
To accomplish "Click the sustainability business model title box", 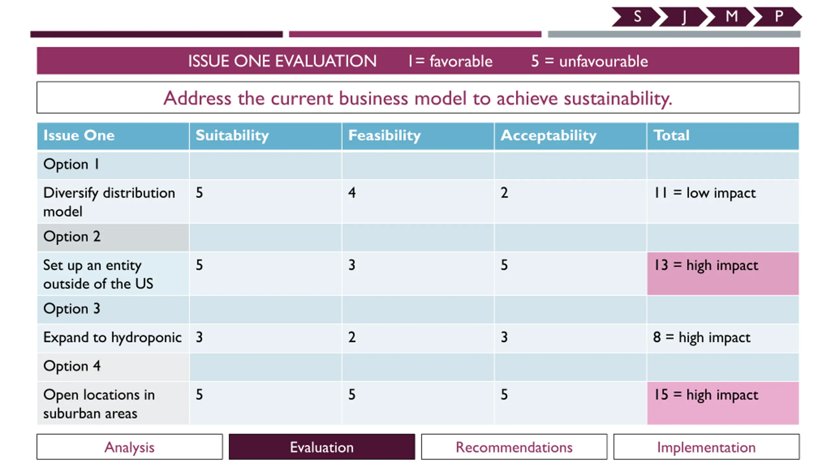I will (418, 97).
